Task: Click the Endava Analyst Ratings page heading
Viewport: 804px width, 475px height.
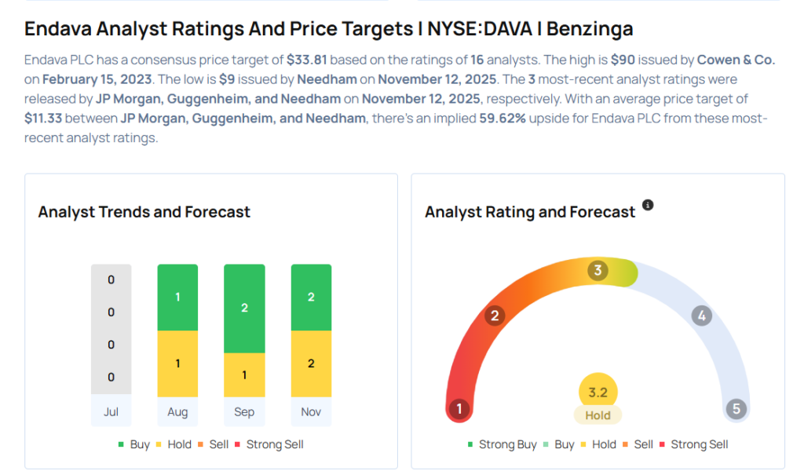Action: [x=328, y=29]
